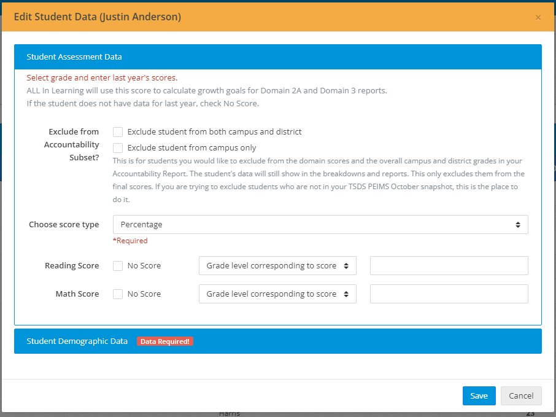Check Exclude student from both campus and district
Image resolution: width=556 pixels, height=417 pixels.
[x=118, y=132]
